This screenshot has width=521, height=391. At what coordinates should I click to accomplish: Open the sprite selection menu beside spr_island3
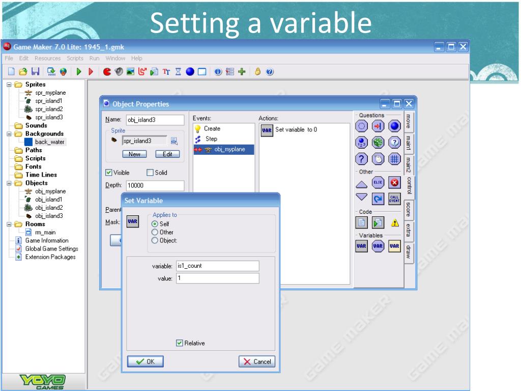click(174, 141)
